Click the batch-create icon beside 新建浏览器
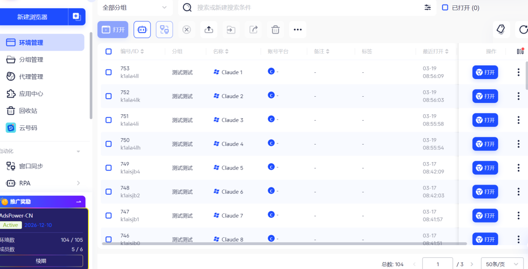 pyautogui.click(x=77, y=17)
